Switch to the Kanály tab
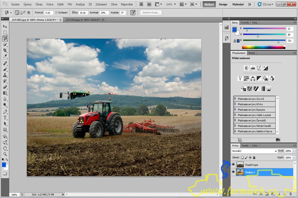298x198 pixels. (245, 145)
